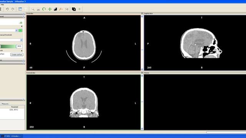The width and height of the screenshot is (246, 138).
Task: Switch to the Measures tab
Action: point(5,104)
